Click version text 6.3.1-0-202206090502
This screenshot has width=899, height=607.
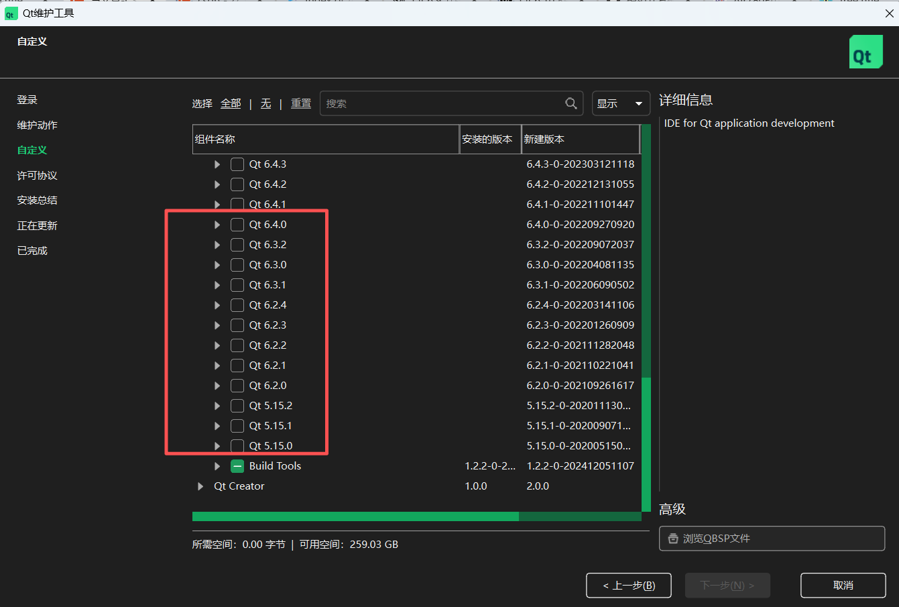click(581, 285)
